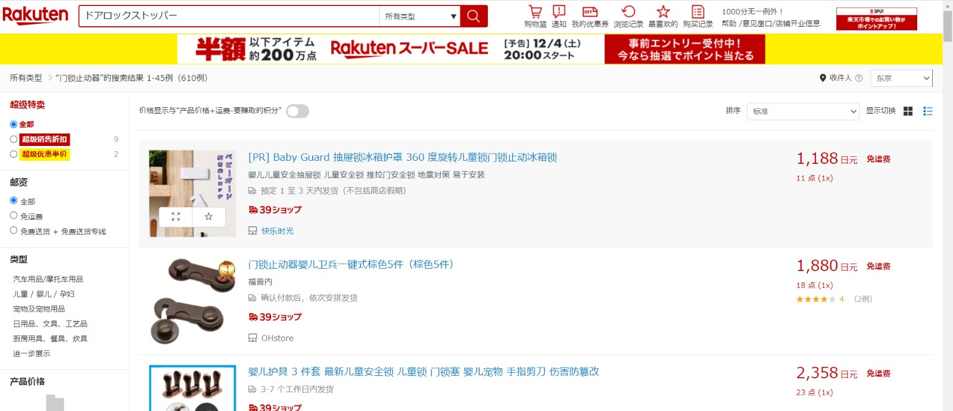Switch to list display view
This screenshot has width=953, height=411.
click(927, 111)
